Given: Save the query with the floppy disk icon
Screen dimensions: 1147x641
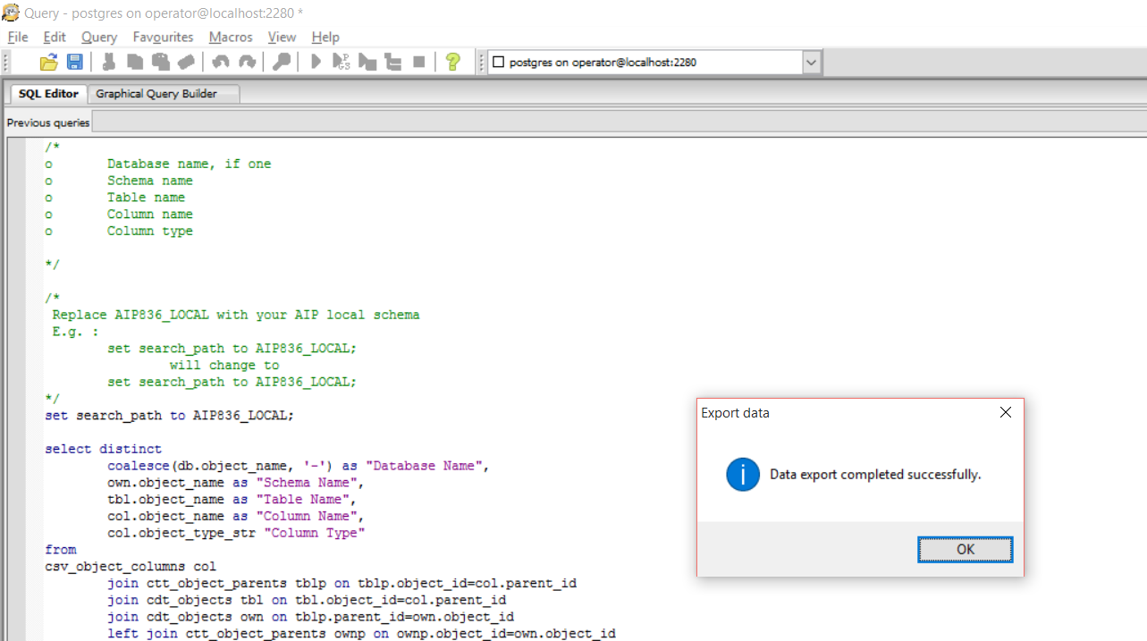Looking at the screenshot, I should 75,62.
